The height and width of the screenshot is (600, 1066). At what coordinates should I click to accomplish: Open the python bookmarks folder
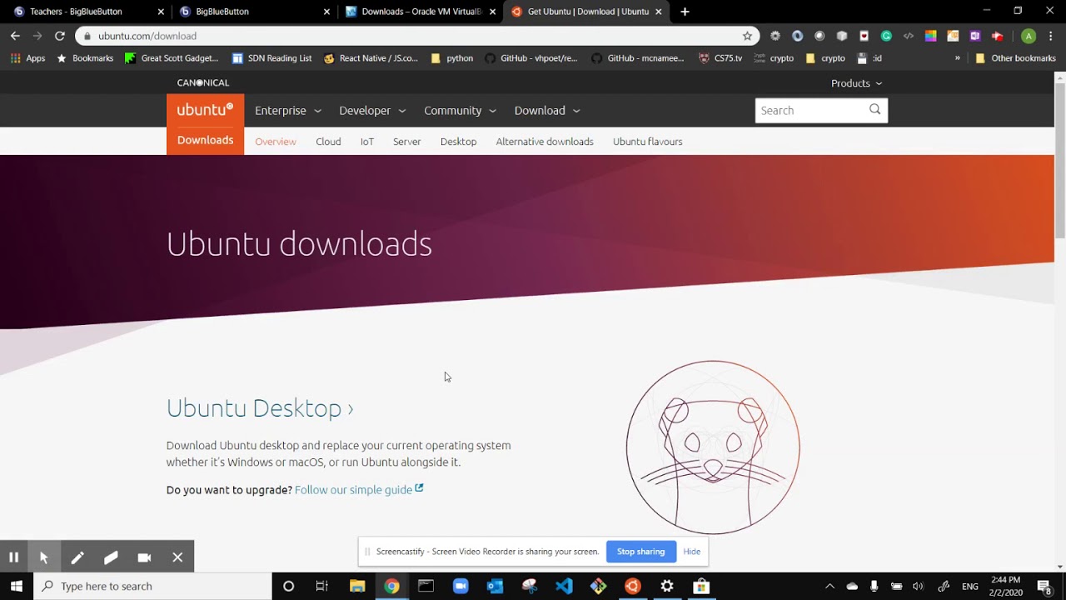[451, 58]
